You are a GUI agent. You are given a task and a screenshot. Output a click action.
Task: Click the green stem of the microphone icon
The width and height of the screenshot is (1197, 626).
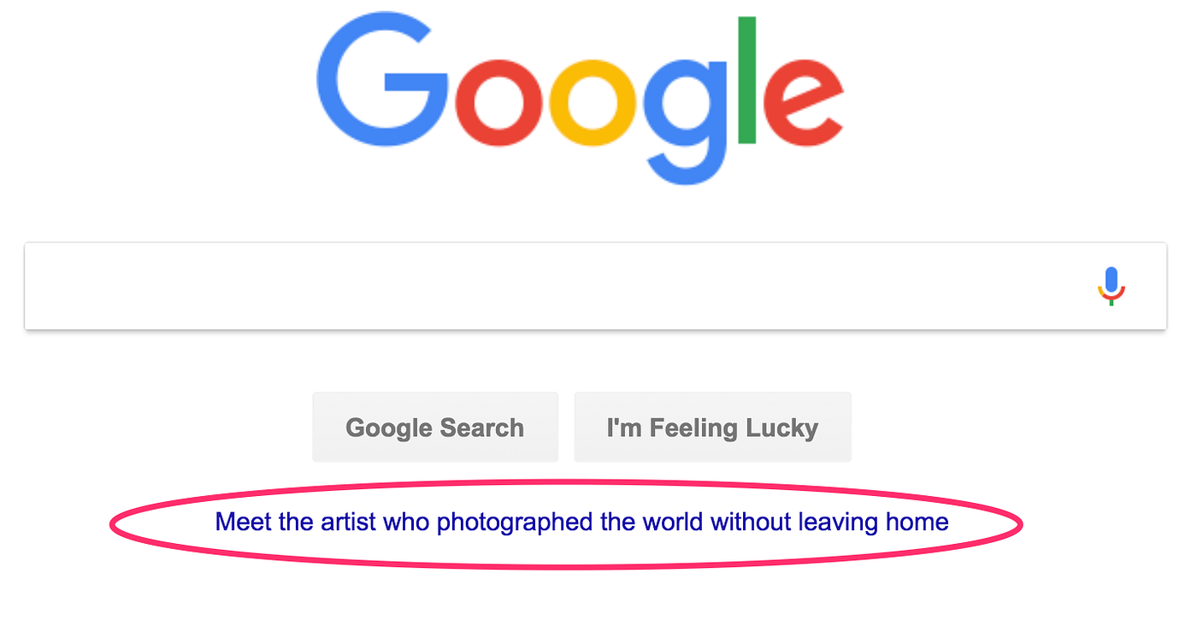[x=1111, y=301]
